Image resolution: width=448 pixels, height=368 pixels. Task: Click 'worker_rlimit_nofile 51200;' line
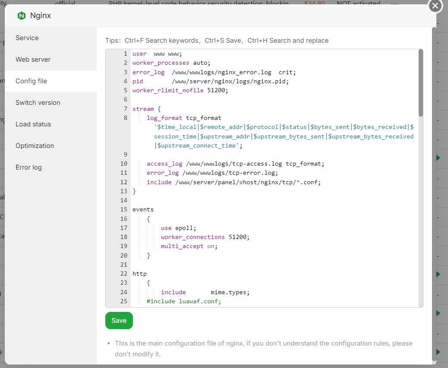click(180, 91)
